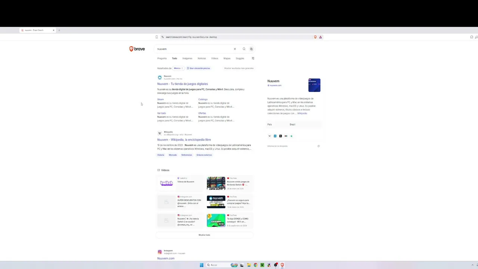478x269 pixels.
Task: Open the Minecraft creeper icon in the taskbar
Action: (262, 265)
